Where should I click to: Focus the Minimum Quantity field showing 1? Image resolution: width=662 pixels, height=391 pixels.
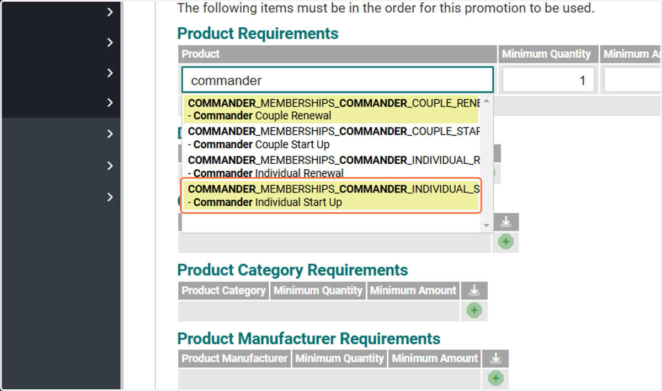pyautogui.click(x=548, y=80)
